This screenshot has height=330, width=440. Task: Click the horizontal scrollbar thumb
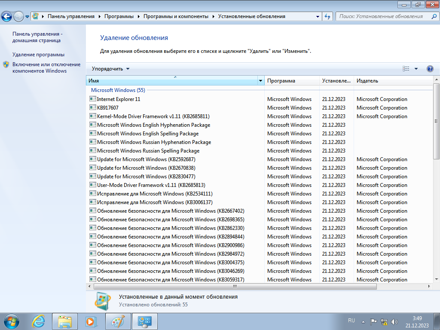(x=235, y=286)
